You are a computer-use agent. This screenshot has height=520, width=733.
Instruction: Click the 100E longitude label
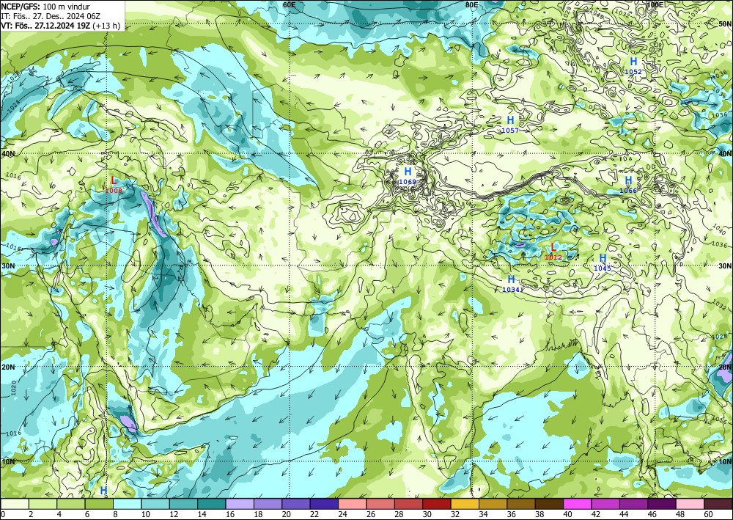tap(655, 4)
